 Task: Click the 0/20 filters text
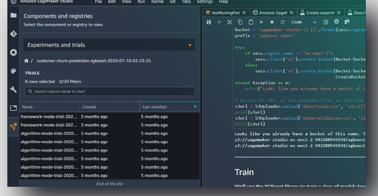coord(70,82)
